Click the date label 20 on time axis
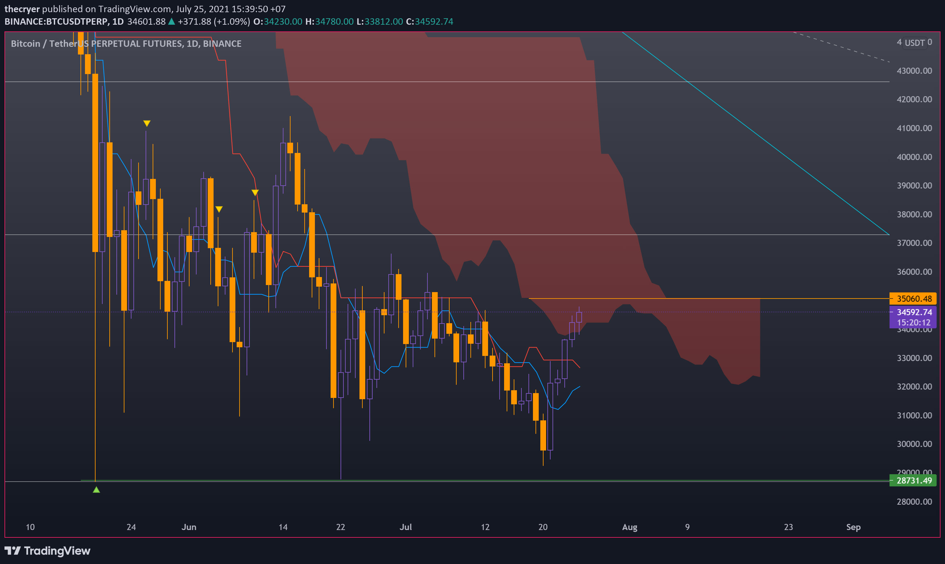 [543, 527]
